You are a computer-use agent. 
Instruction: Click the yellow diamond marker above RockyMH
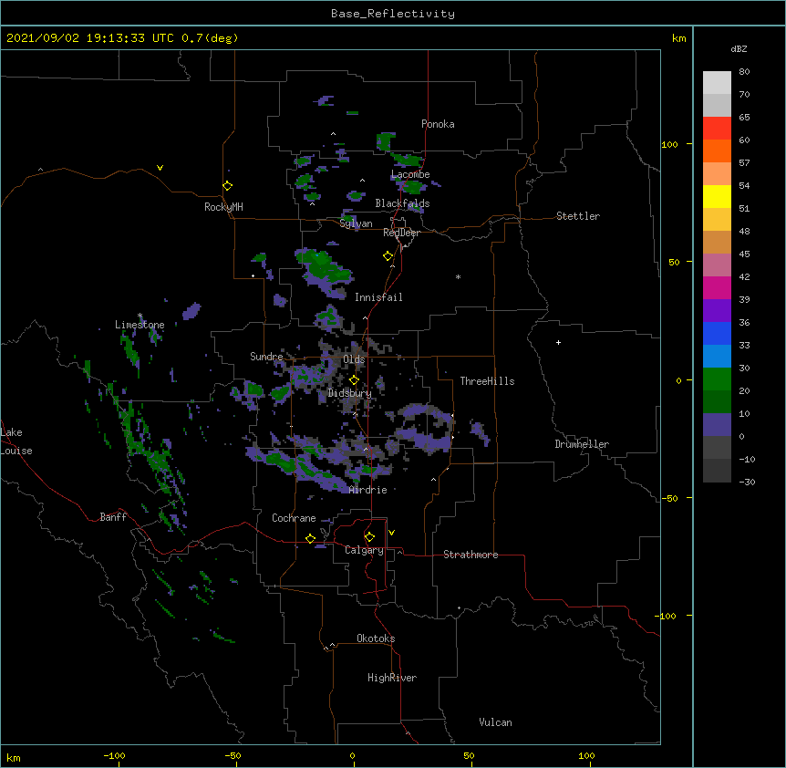point(228,186)
